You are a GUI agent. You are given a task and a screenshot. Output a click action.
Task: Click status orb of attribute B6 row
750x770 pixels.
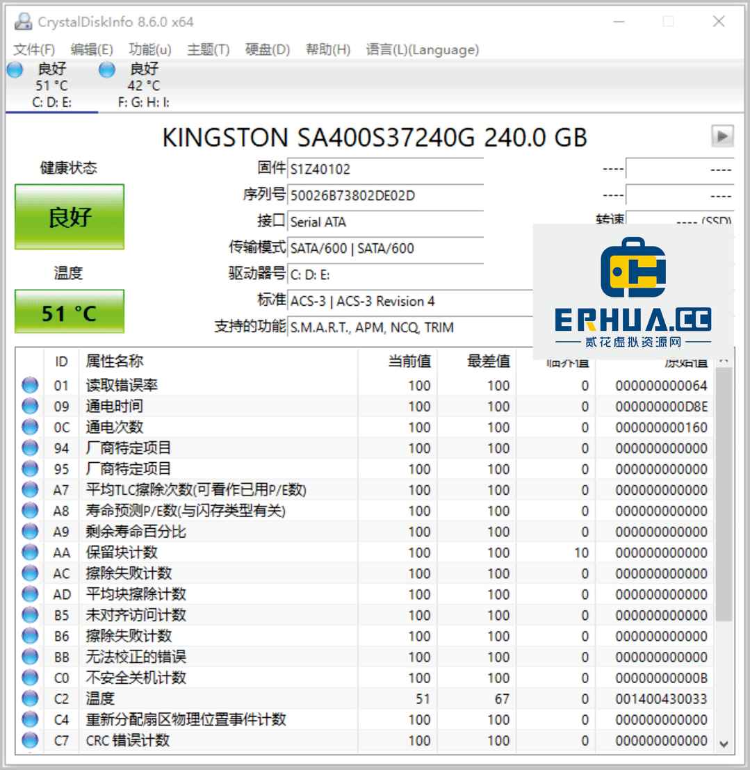(x=30, y=635)
